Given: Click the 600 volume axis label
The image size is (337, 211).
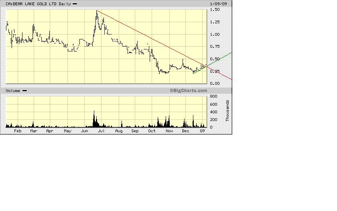Looking at the screenshot, I should pos(213,104).
